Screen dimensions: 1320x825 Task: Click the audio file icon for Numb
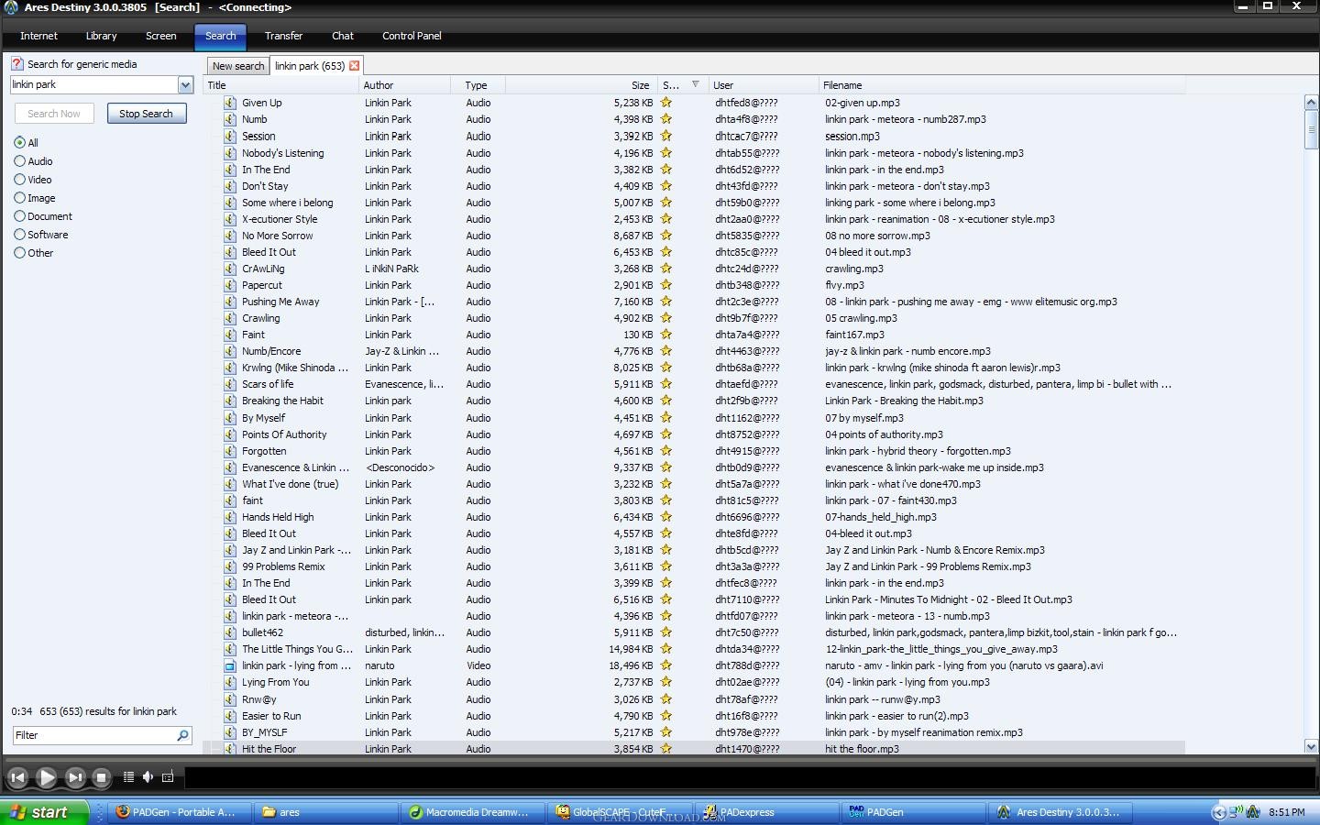230,119
